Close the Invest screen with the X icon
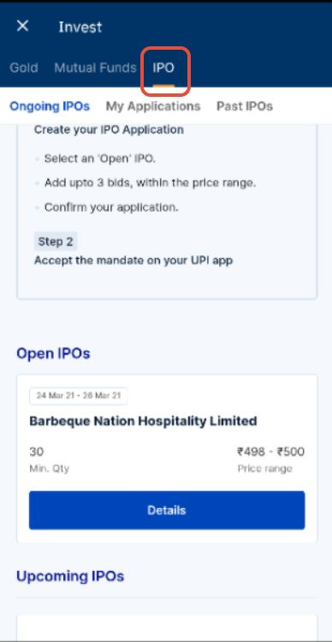Viewport: 332px width, 642px height. [x=22, y=27]
